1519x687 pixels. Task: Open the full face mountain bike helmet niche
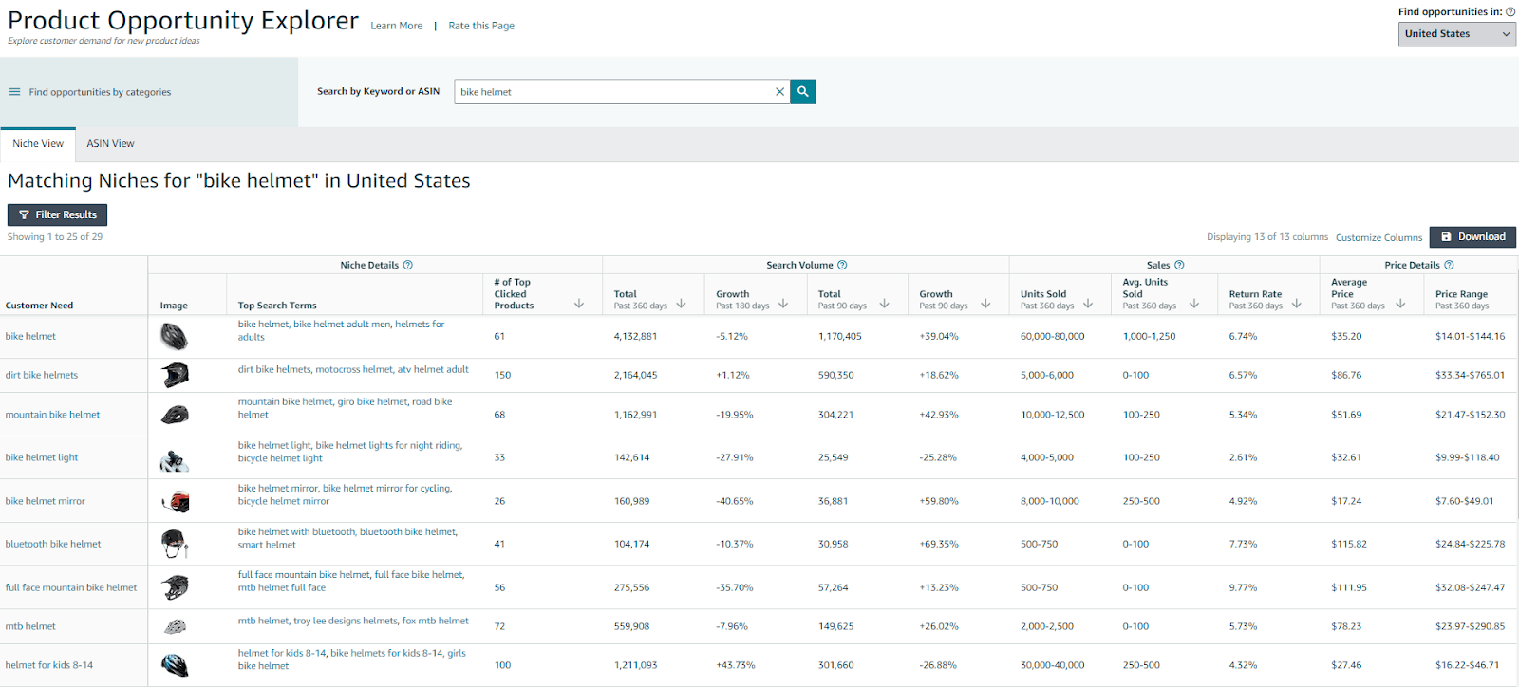point(71,587)
